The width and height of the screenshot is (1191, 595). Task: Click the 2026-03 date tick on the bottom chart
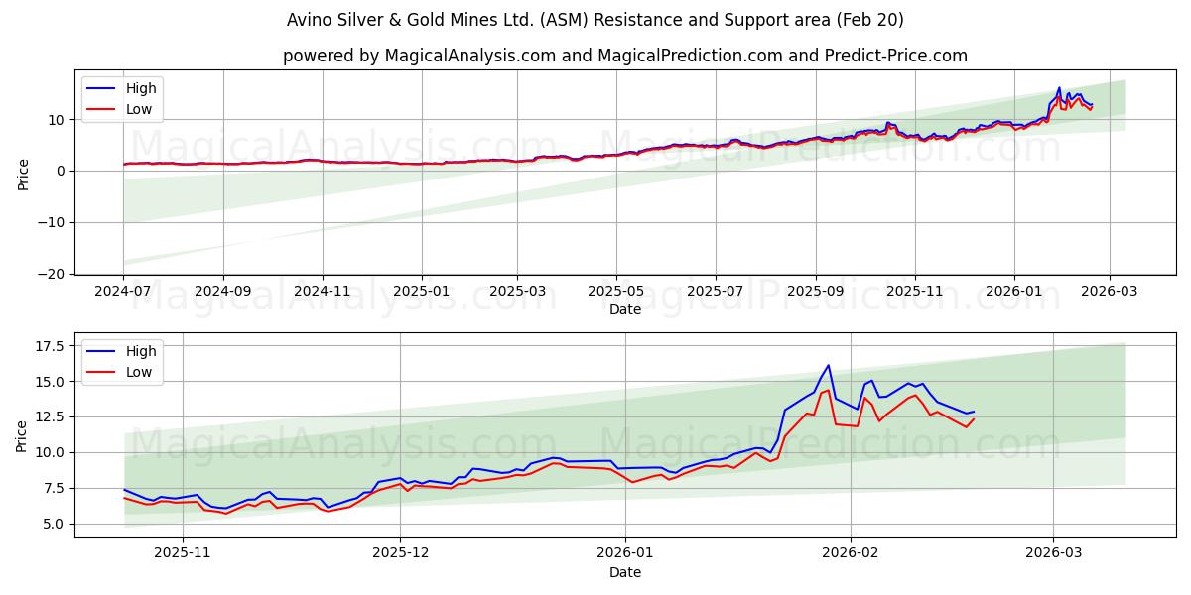tap(1053, 555)
